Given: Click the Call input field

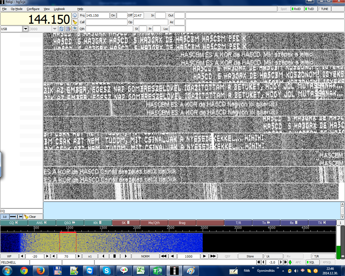Looking at the screenshot, I should click(106, 22).
